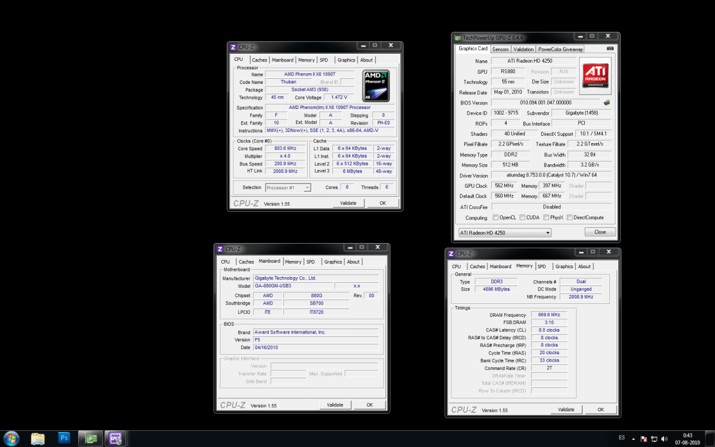
Task: Open the network tray icon
Action: point(654,439)
